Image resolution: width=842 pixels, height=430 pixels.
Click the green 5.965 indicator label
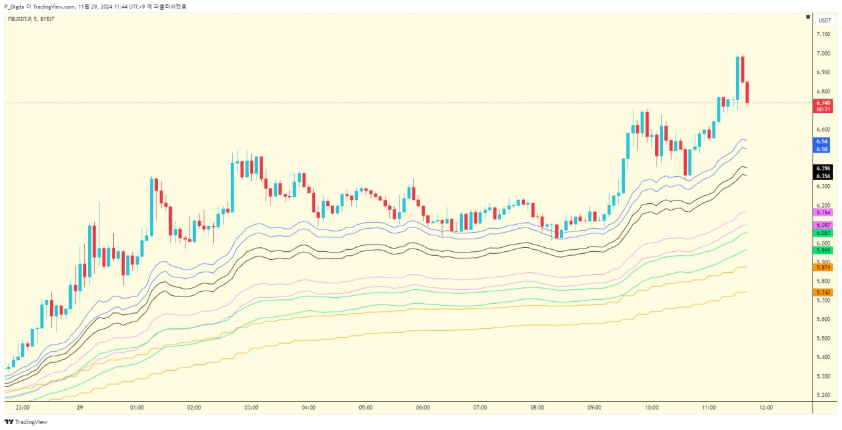824,251
